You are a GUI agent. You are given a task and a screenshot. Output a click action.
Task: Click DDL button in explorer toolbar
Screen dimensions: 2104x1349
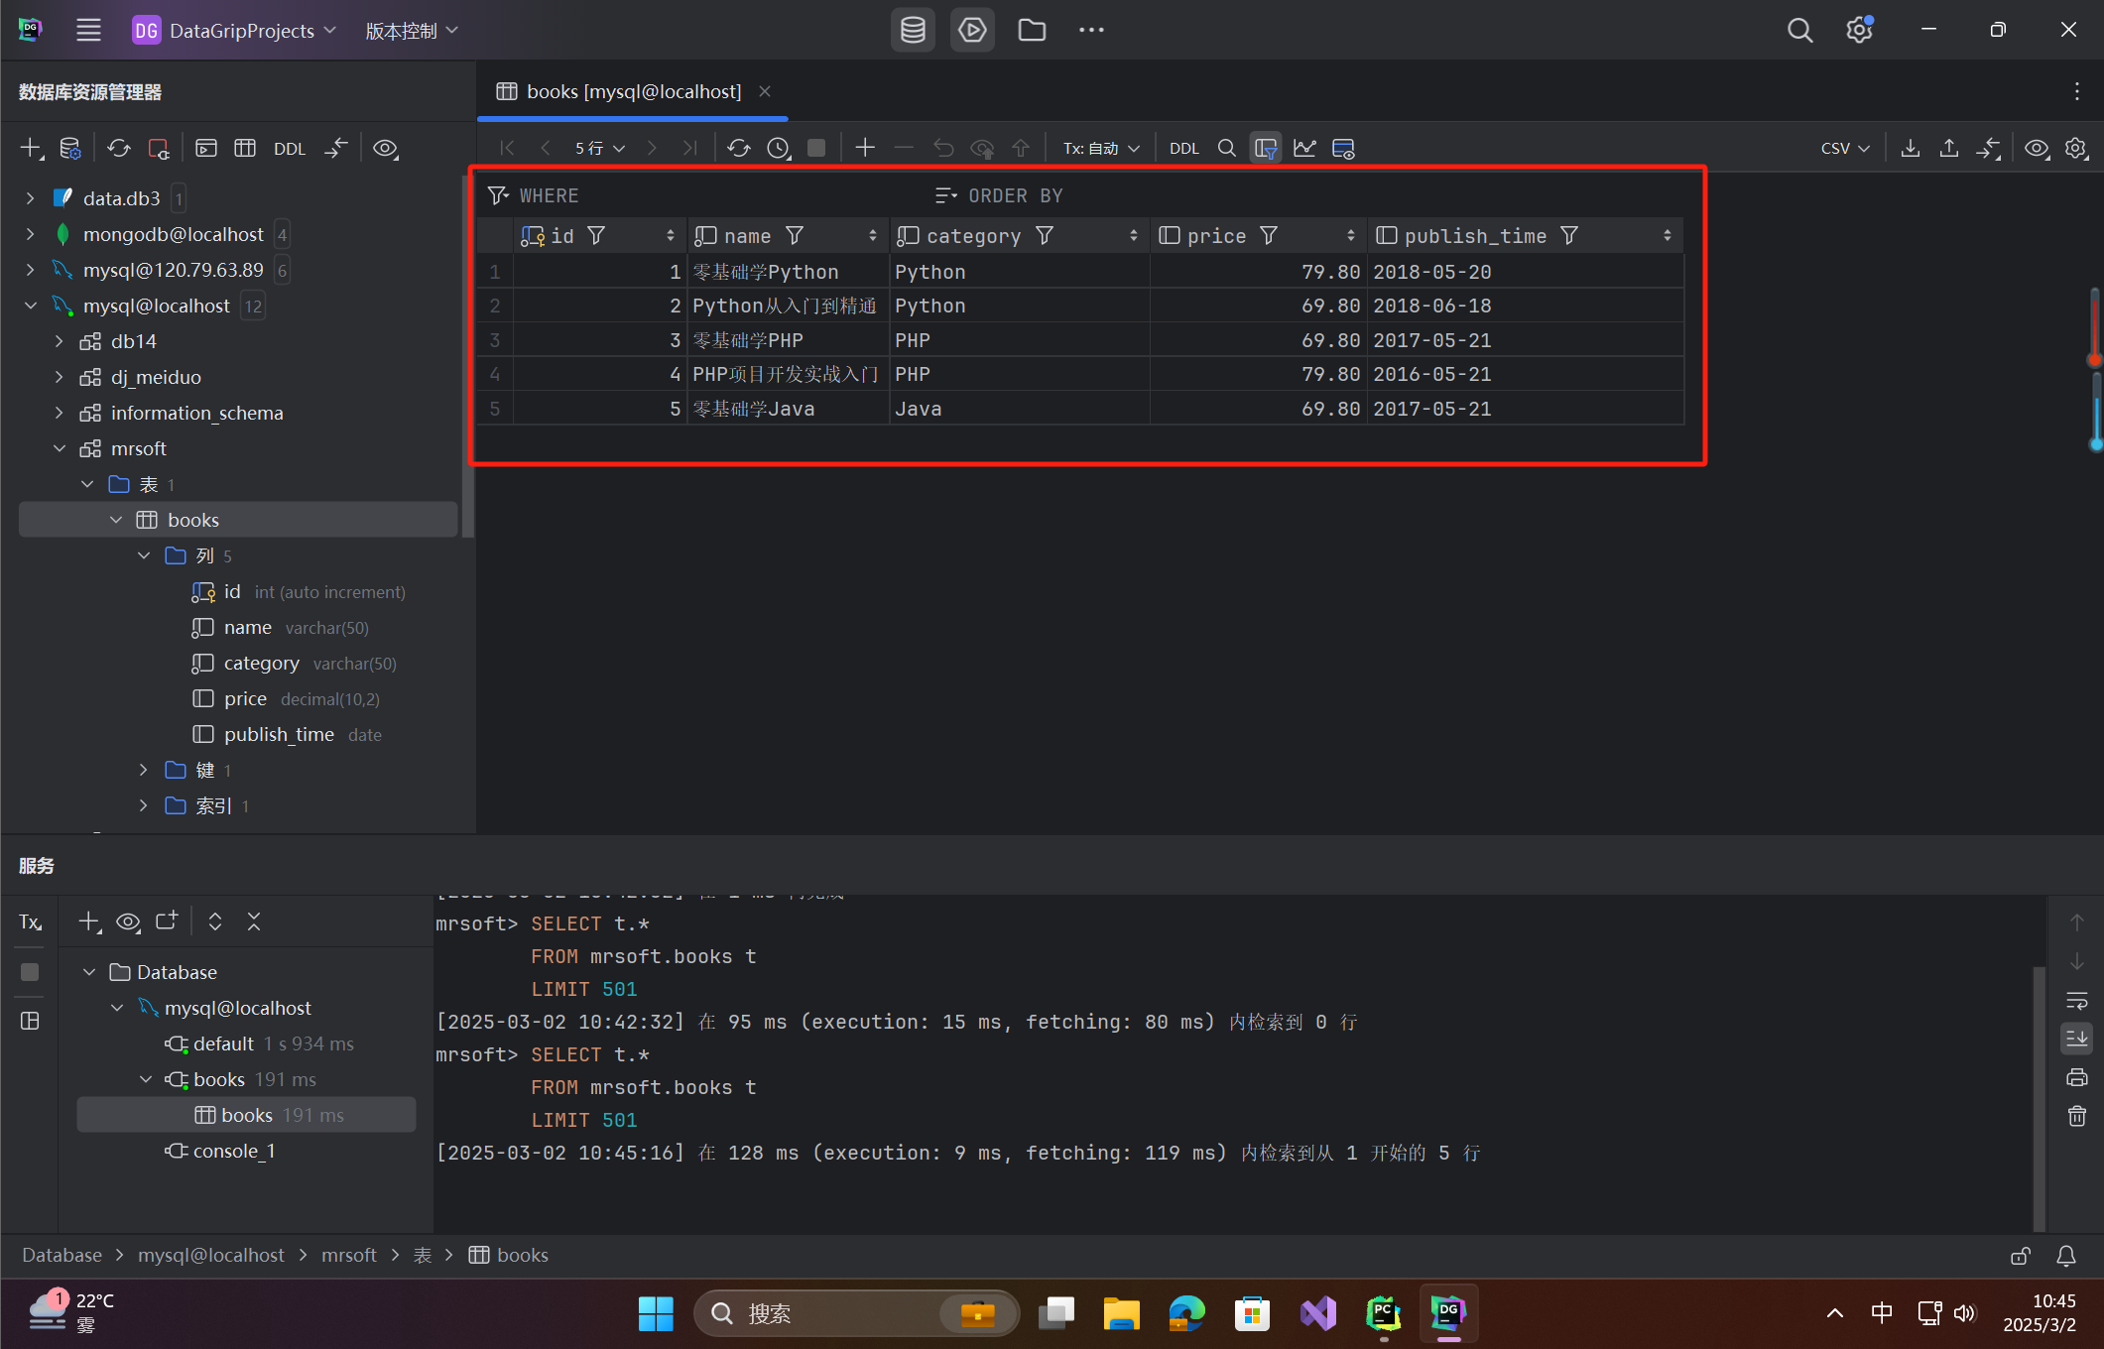pos(290,149)
